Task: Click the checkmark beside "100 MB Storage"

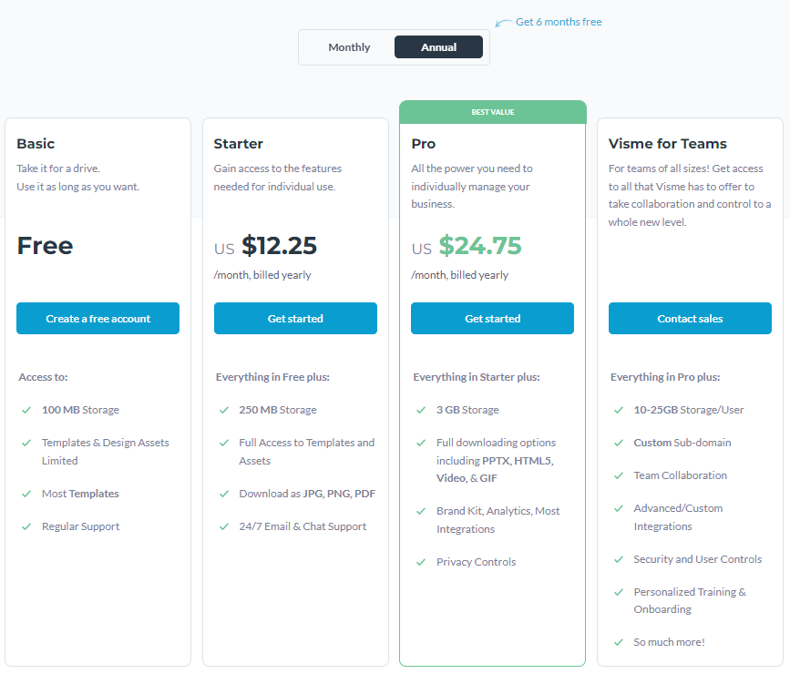Action: click(26, 410)
